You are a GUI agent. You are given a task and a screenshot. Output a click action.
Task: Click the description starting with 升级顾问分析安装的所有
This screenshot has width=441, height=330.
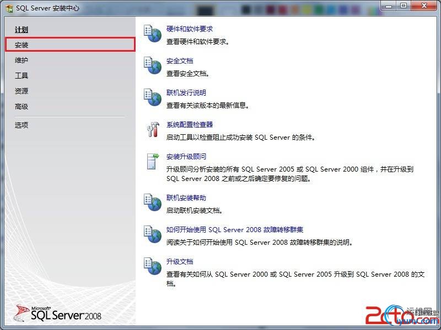tap(290, 174)
